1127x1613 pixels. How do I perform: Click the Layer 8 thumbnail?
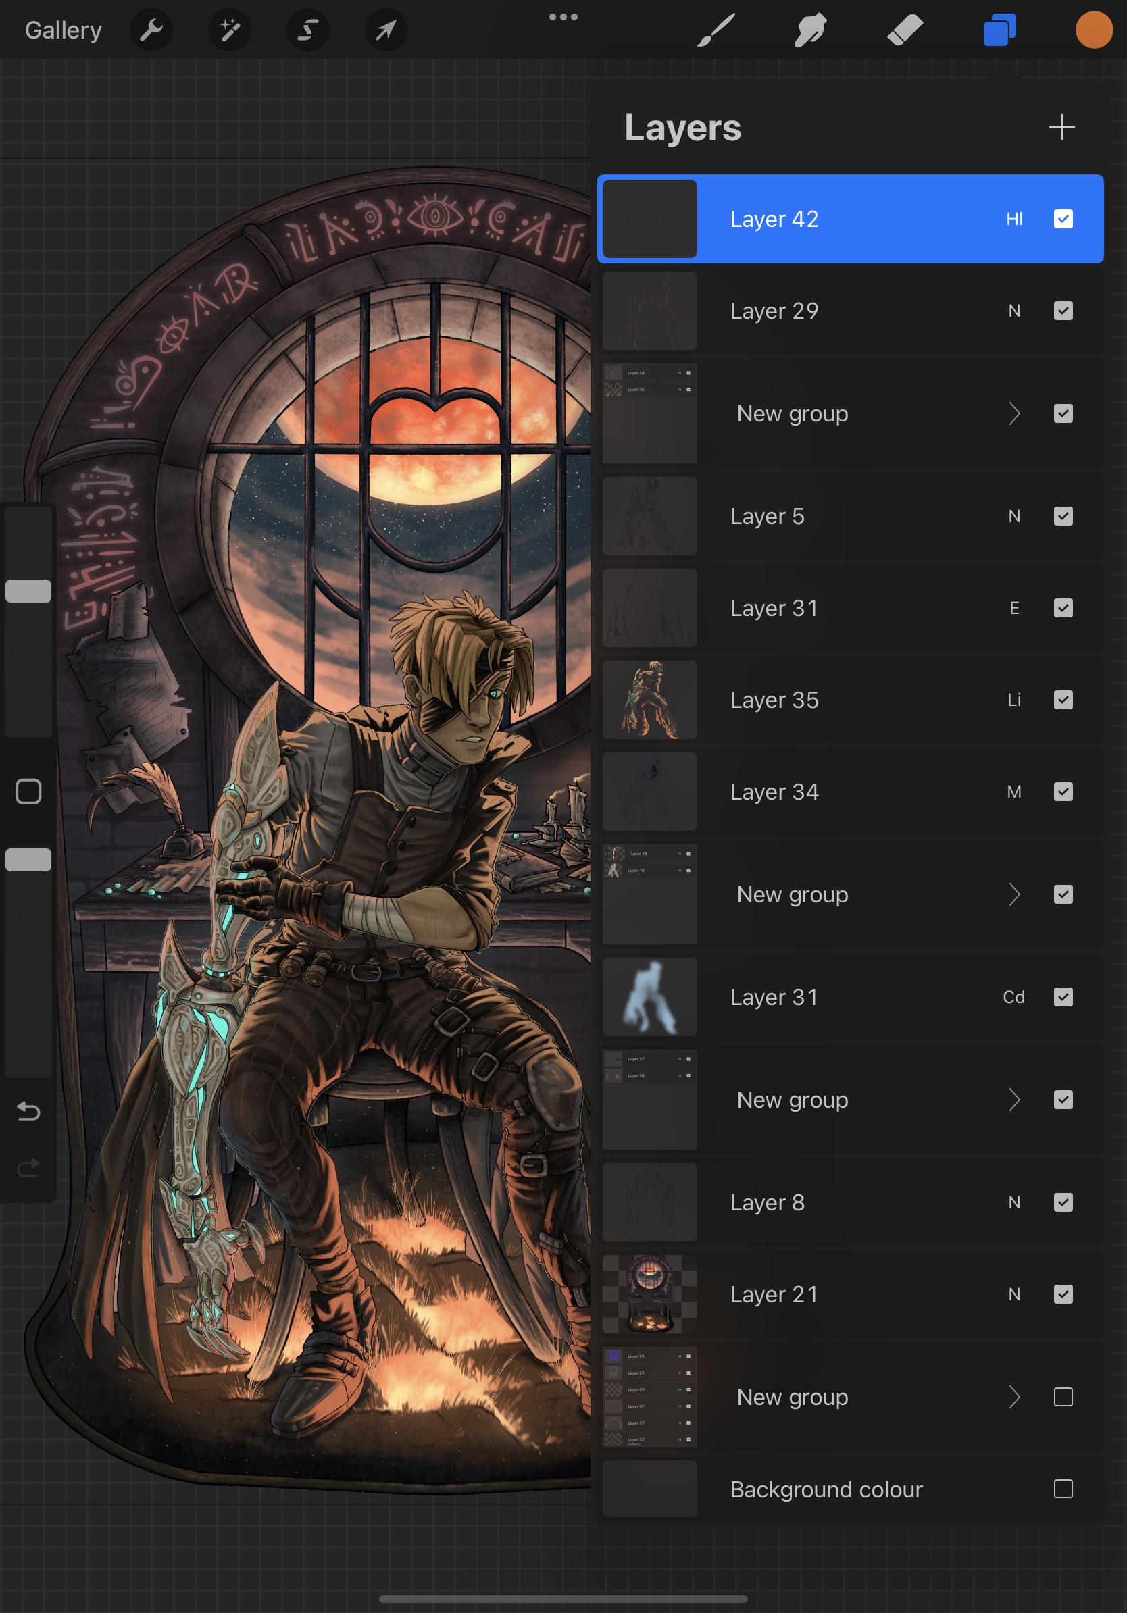point(649,1202)
